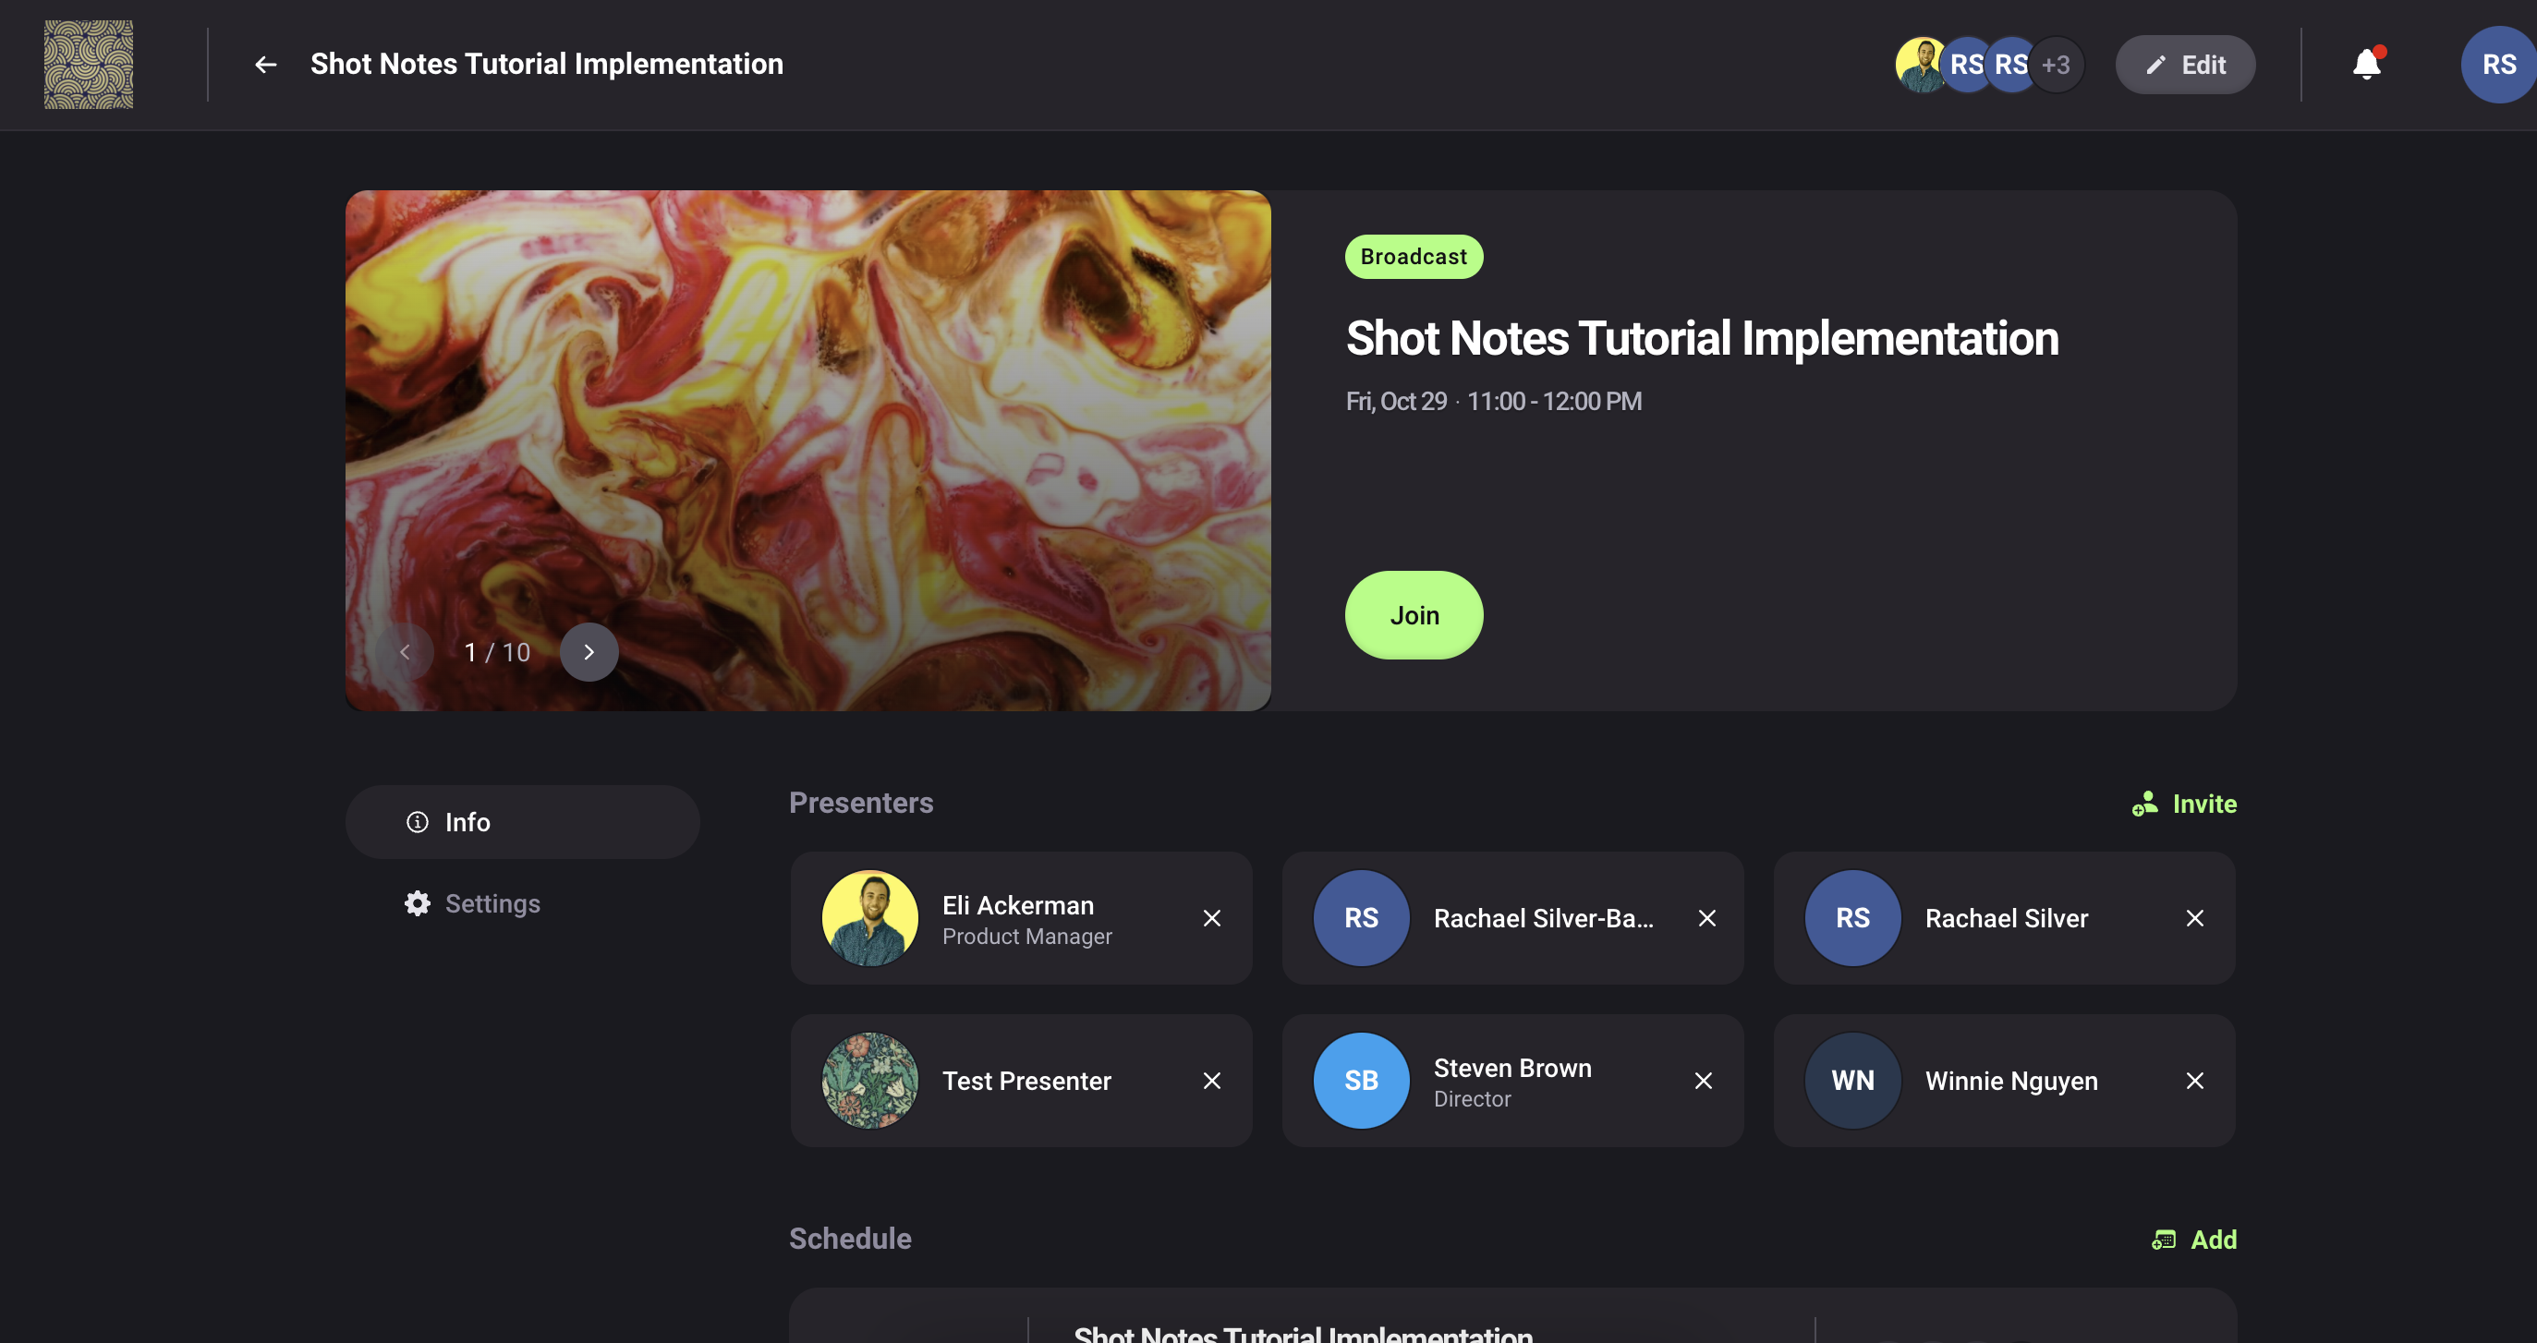Viewport: 2537px width, 1343px height.
Task: Remove Winnie Nguyen from presenters
Action: [2194, 1081]
